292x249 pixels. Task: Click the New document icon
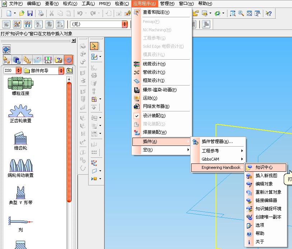pos(9,13)
